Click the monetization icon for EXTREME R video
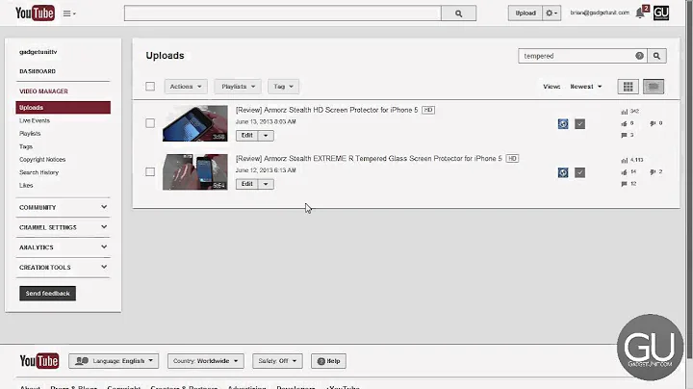This screenshot has height=389, width=693. pos(563,172)
